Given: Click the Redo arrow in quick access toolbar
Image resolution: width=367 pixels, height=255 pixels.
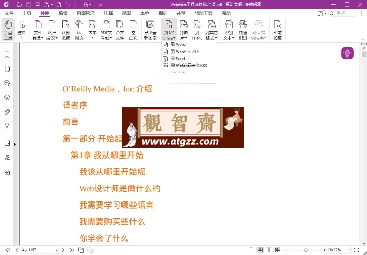Looking at the screenshot, I should 76,4.
